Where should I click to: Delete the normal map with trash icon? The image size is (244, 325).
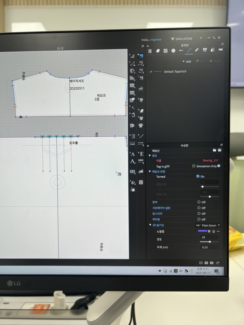[x=213, y=231]
